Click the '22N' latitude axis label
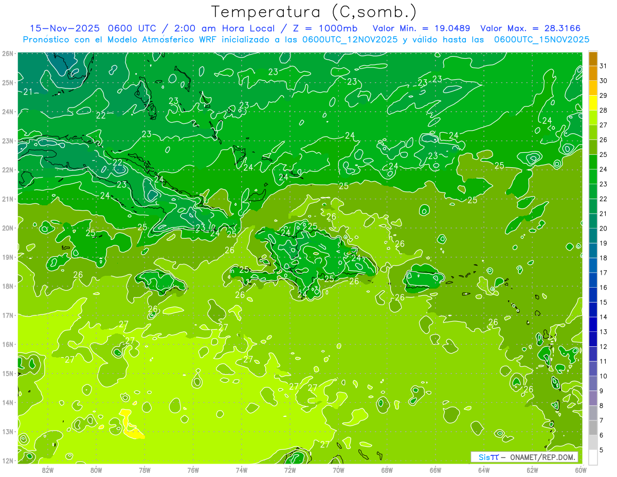 pyautogui.click(x=8, y=170)
